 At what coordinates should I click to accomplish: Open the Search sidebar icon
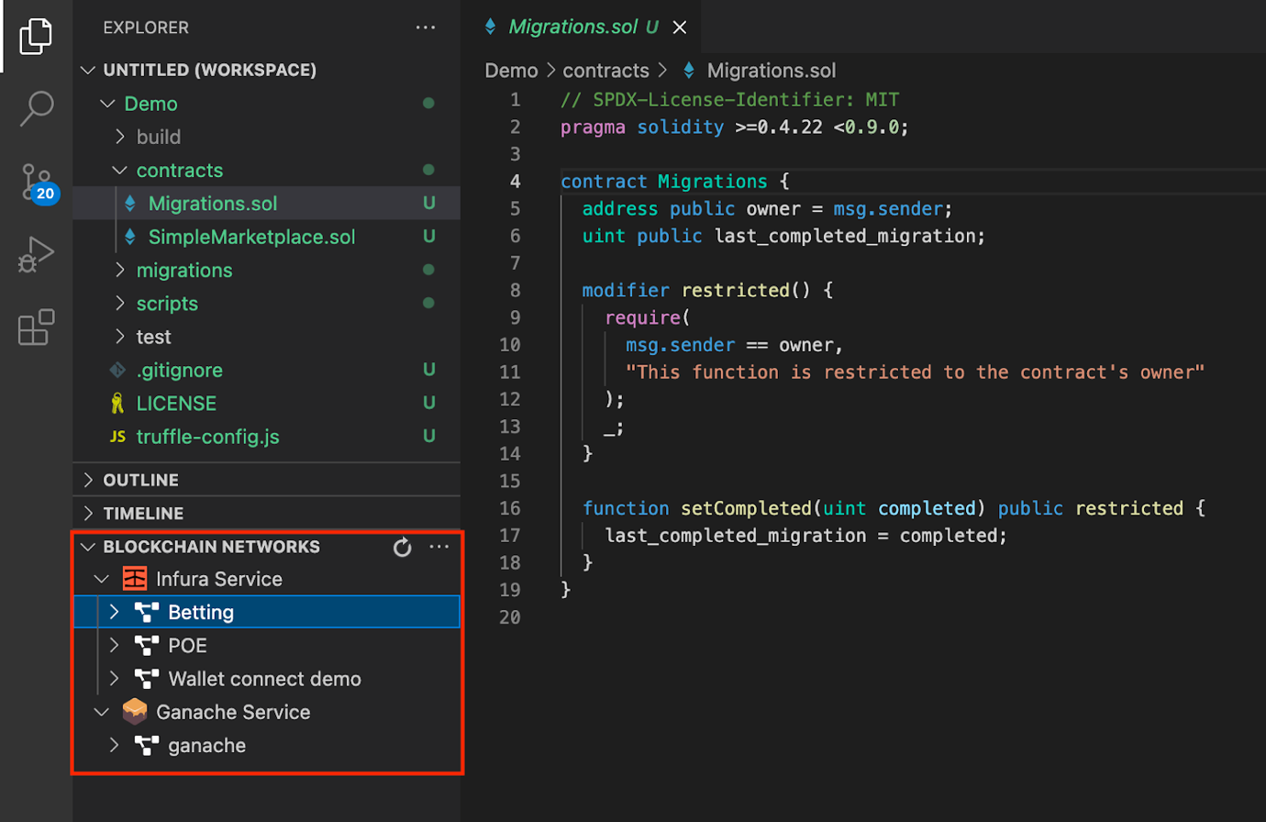click(x=36, y=108)
